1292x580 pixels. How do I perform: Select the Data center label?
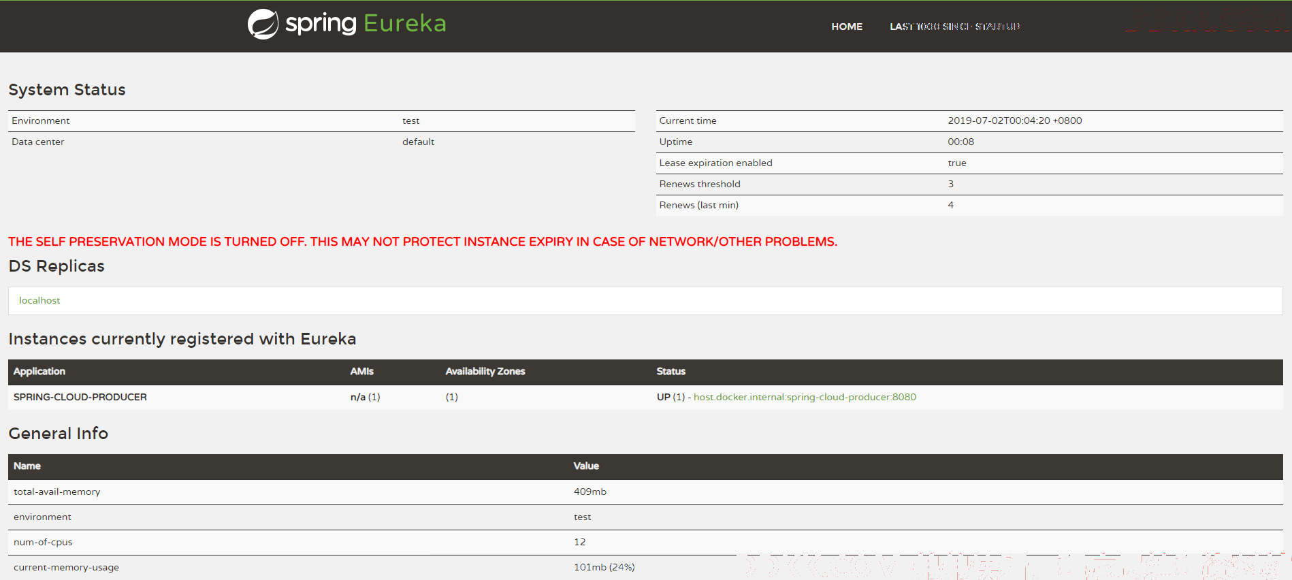(38, 142)
